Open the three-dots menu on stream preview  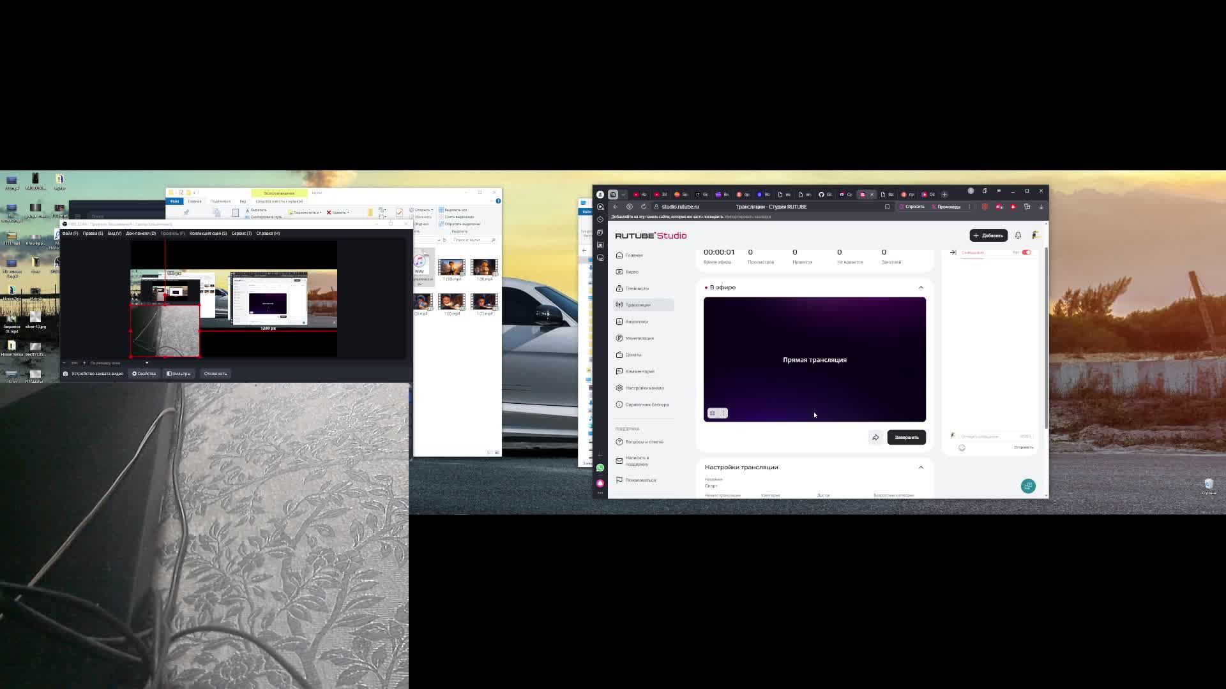(723, 413)
